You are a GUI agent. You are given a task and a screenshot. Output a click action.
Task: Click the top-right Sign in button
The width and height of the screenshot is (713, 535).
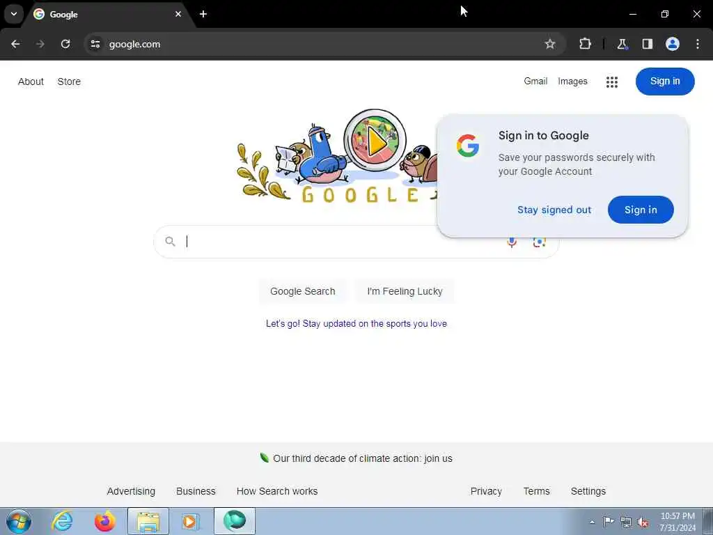pos(665,82)
